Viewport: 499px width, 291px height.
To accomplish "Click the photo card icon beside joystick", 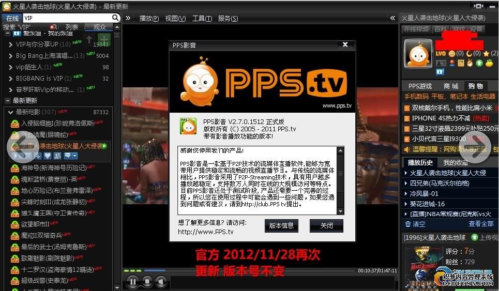I will click(440, 63).
